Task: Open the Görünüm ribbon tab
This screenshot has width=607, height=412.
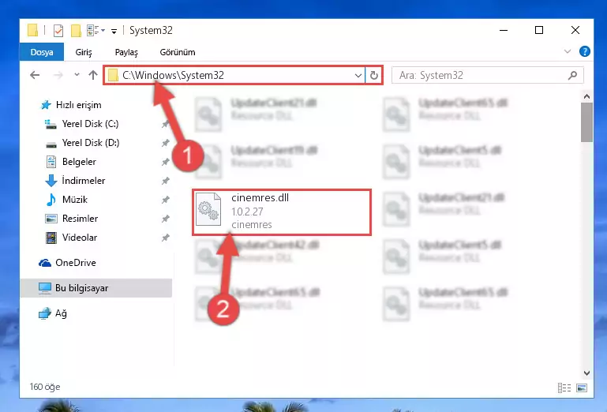Action: pos(178,52)
